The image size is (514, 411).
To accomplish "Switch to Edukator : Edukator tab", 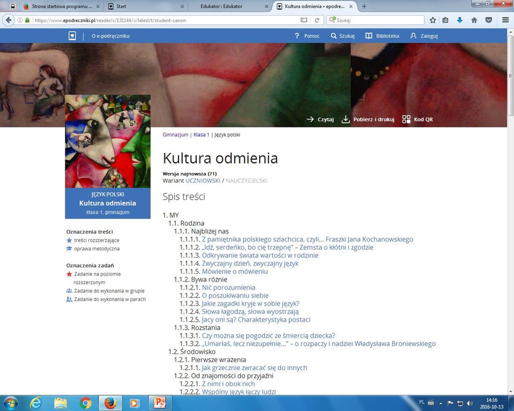I will point(229,6).
